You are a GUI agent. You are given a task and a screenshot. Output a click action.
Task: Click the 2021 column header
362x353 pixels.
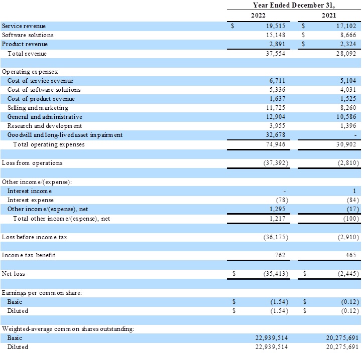[x=329, y=16]
